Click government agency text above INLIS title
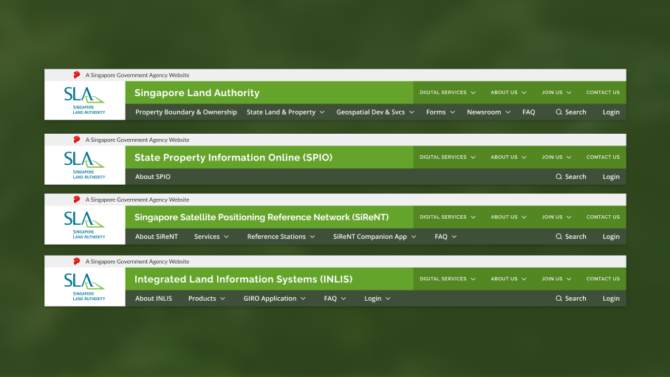Image resolution: width=670 pixels, height=377 pixels. 137,262
